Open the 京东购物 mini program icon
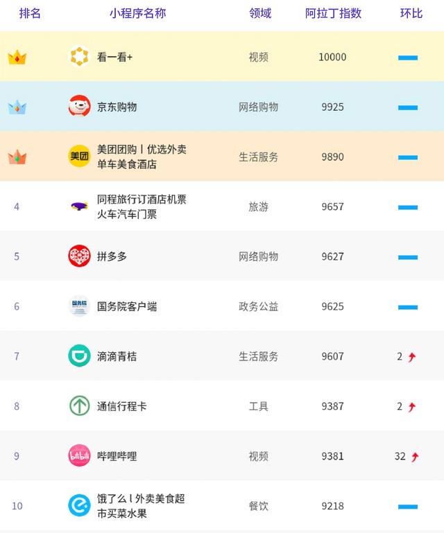The width and height of the screenshot is (444, 533). tap(79, 107)
